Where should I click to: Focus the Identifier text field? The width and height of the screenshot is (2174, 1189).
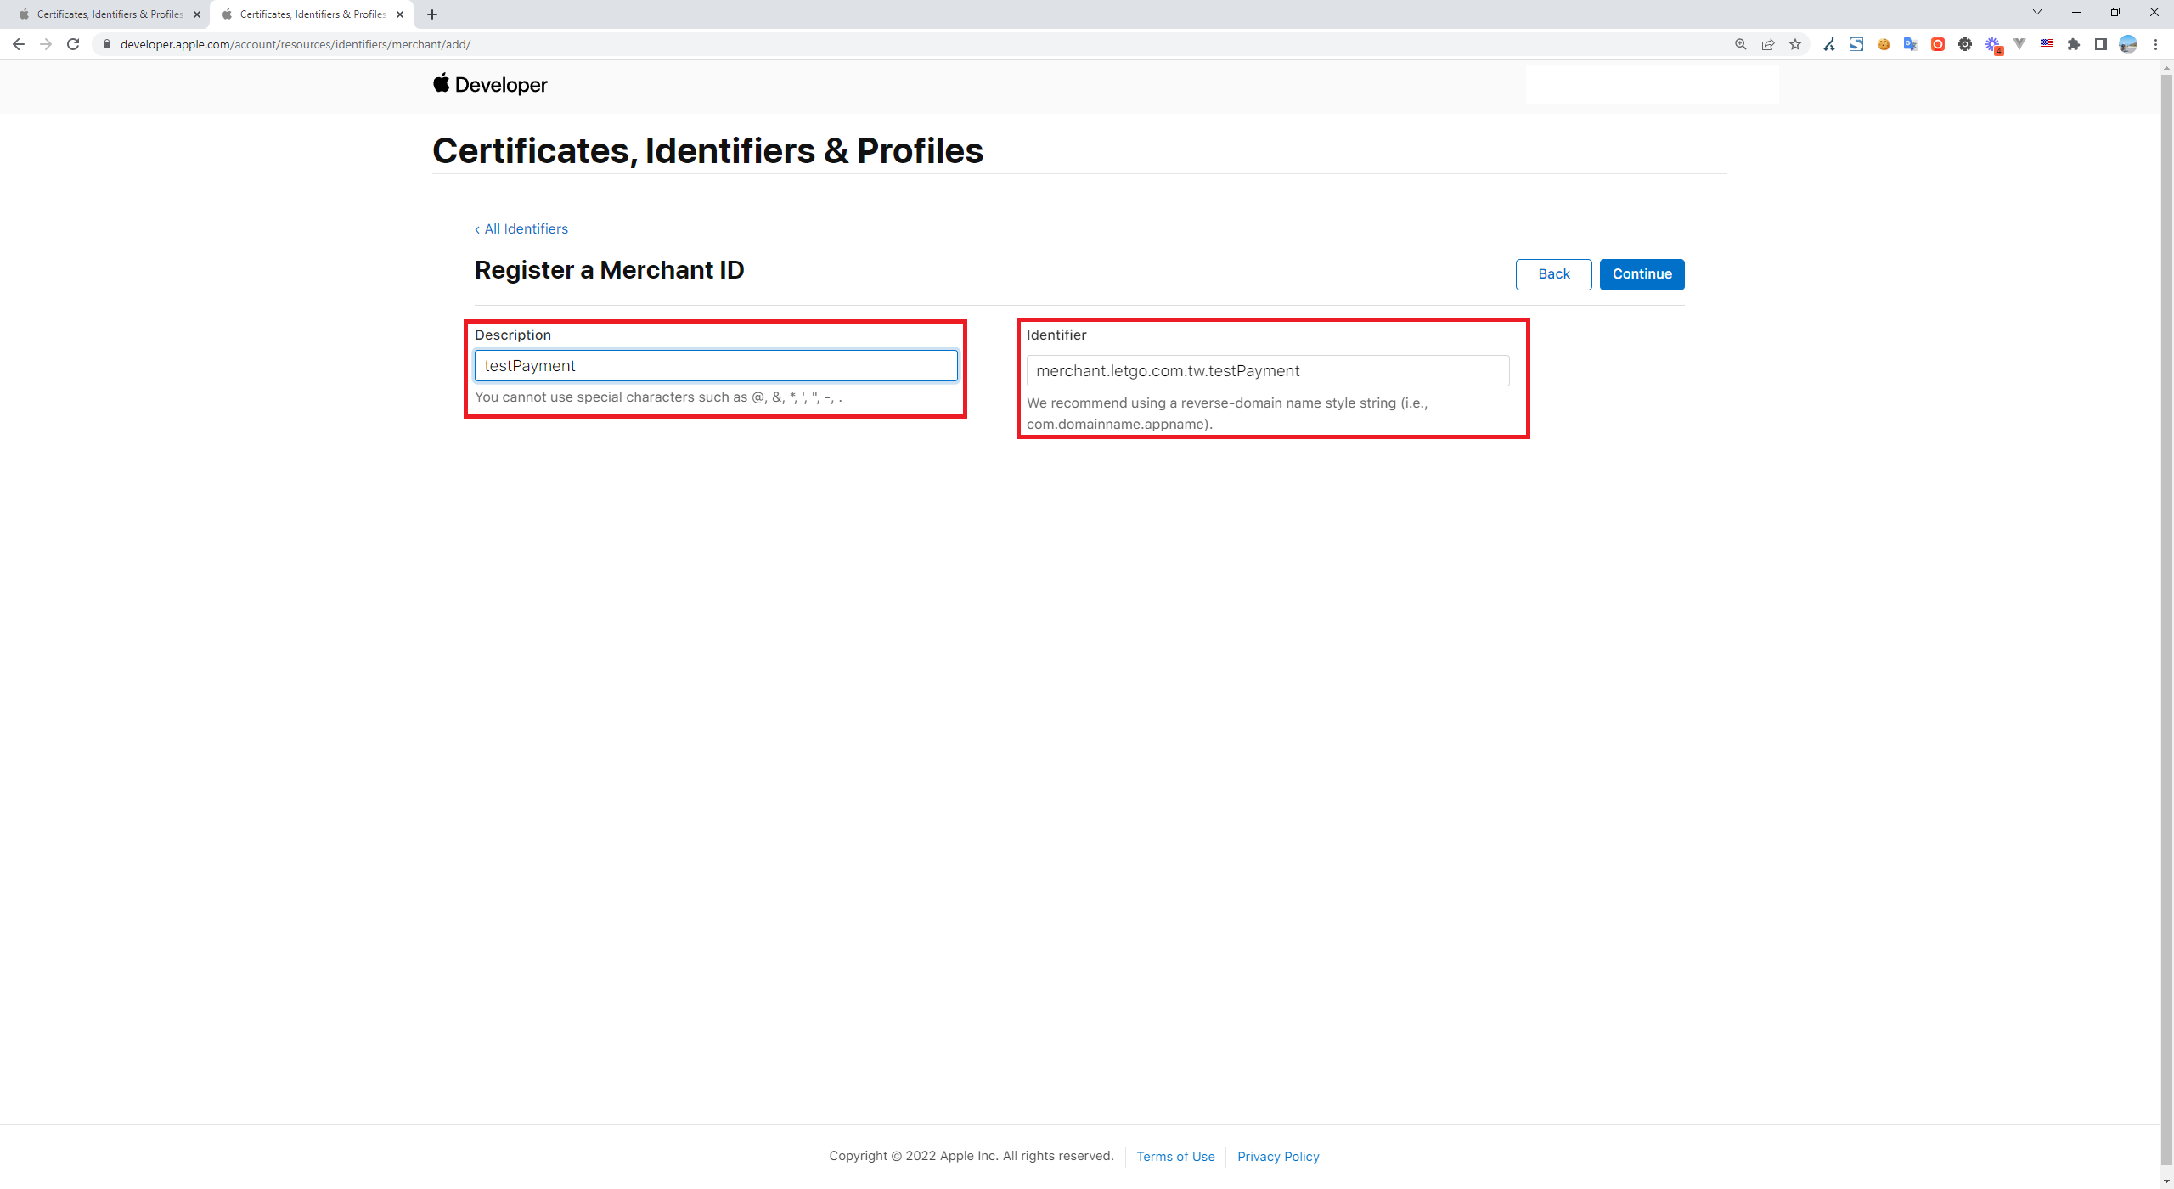pyautogui.click(x=1267, y=371)
